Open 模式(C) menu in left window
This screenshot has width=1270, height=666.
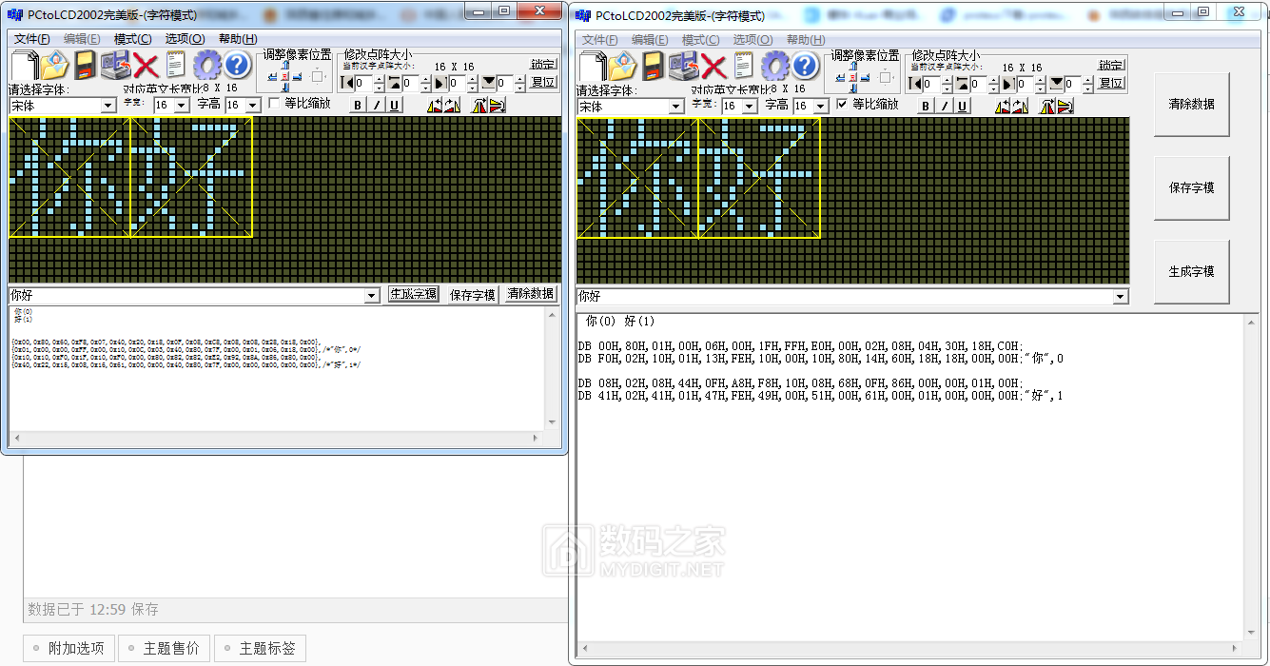tap(133, 39)
